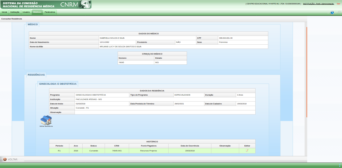Screen dimensions: 342x168
Task: Open the Usuário tab
Action: pos(26,12)
